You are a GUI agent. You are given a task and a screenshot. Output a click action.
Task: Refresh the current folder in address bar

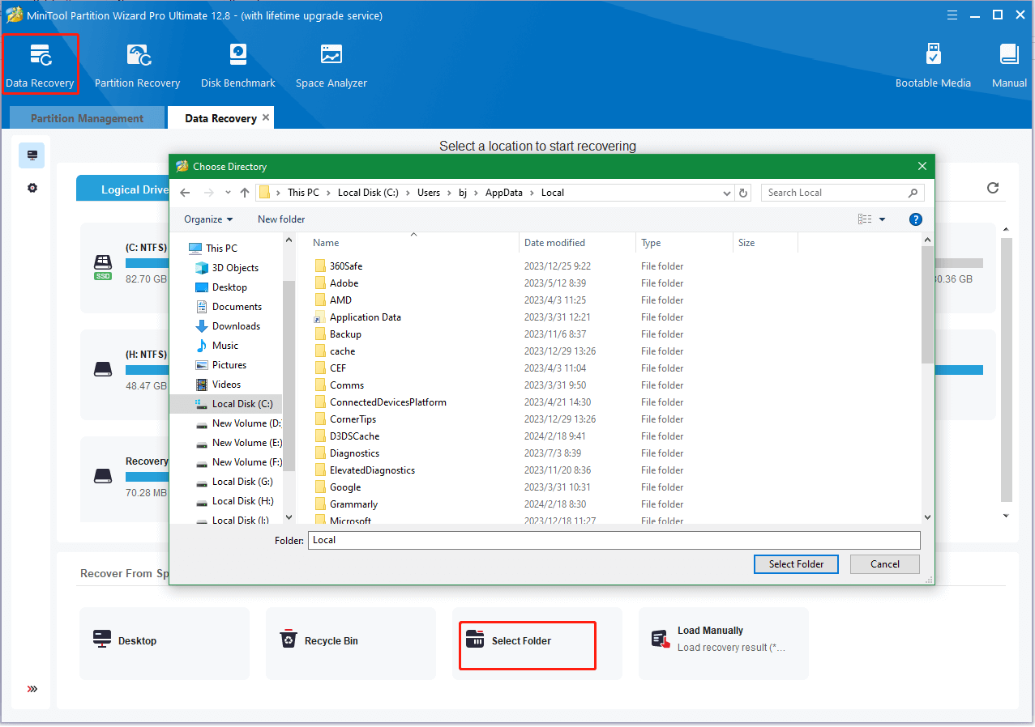coord(744,193)
